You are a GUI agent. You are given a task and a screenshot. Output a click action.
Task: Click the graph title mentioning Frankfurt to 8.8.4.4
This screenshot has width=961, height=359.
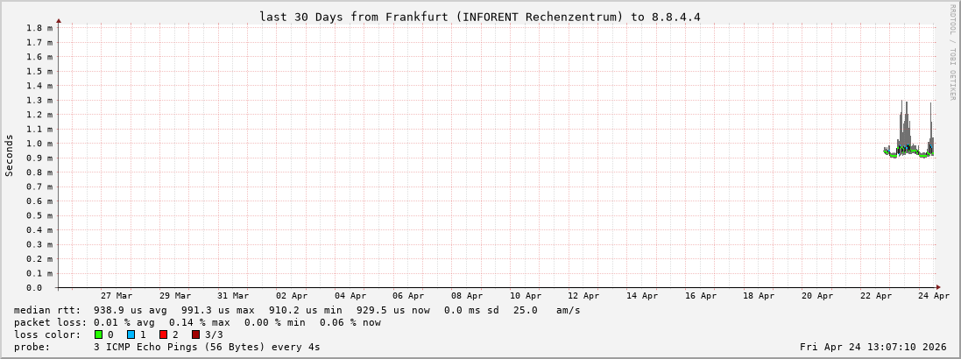(479, 17)
